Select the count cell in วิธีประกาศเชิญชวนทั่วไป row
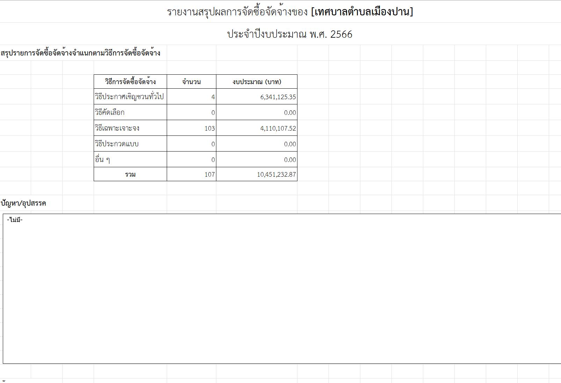This screenshot has width=561, height=383. point(192,97)
